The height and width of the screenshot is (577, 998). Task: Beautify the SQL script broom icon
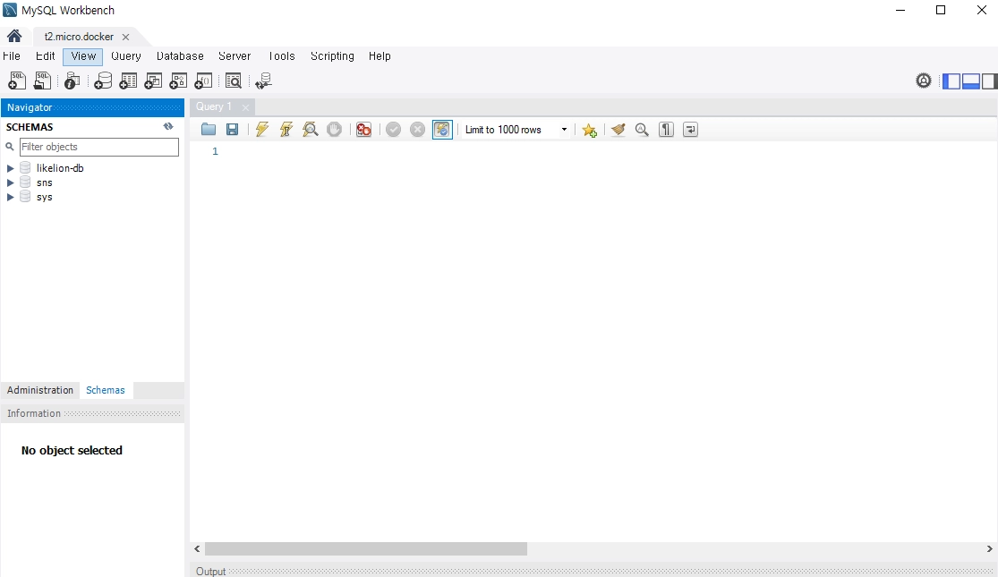coord(618,130)
